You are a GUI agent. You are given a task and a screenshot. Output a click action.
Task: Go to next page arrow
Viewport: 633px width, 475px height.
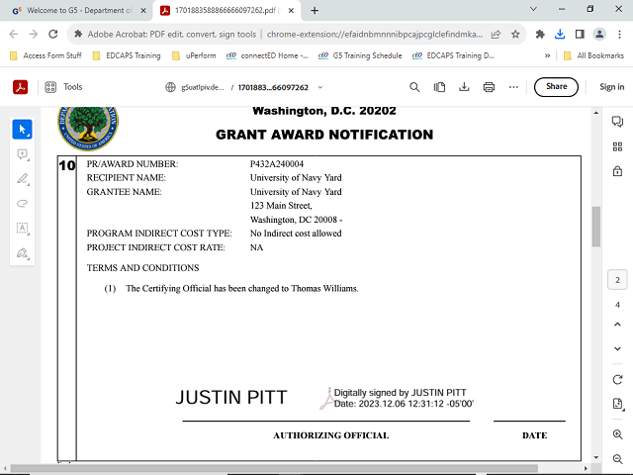(617, 348)
